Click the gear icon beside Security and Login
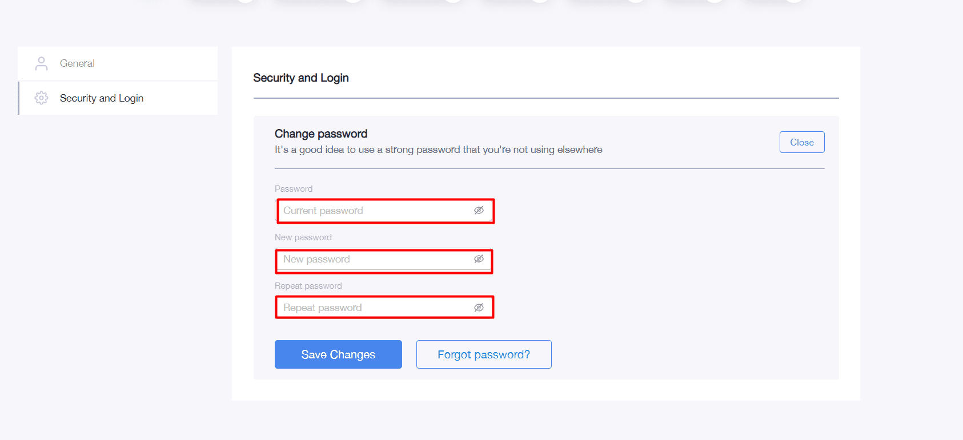This screenshot has height=440, width=963. point(41,98)
